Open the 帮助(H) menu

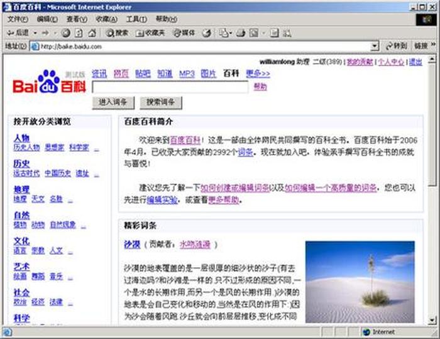pos(166,19)
